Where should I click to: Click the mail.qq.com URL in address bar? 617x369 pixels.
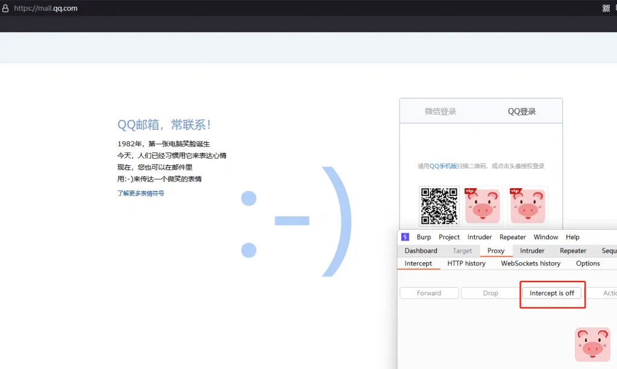46,8
